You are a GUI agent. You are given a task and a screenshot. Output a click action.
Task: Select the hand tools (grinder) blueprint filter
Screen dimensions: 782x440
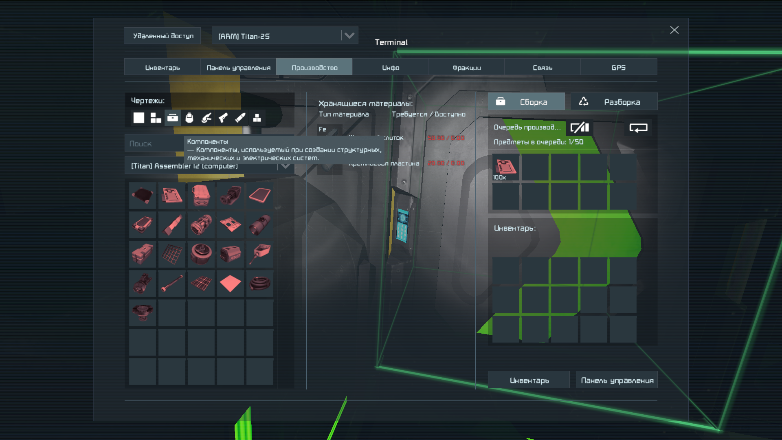[x=206, y=118]
